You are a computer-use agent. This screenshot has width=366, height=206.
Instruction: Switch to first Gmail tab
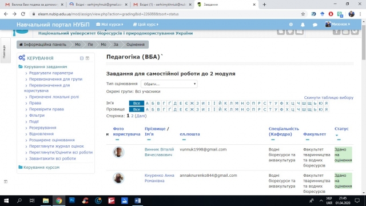(34, 5)
